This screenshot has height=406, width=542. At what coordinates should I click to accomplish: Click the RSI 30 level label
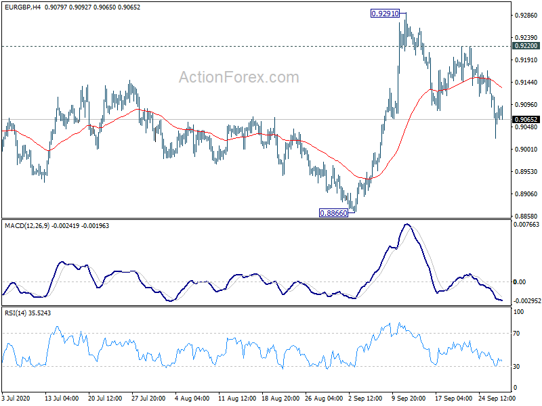point(516,367)
